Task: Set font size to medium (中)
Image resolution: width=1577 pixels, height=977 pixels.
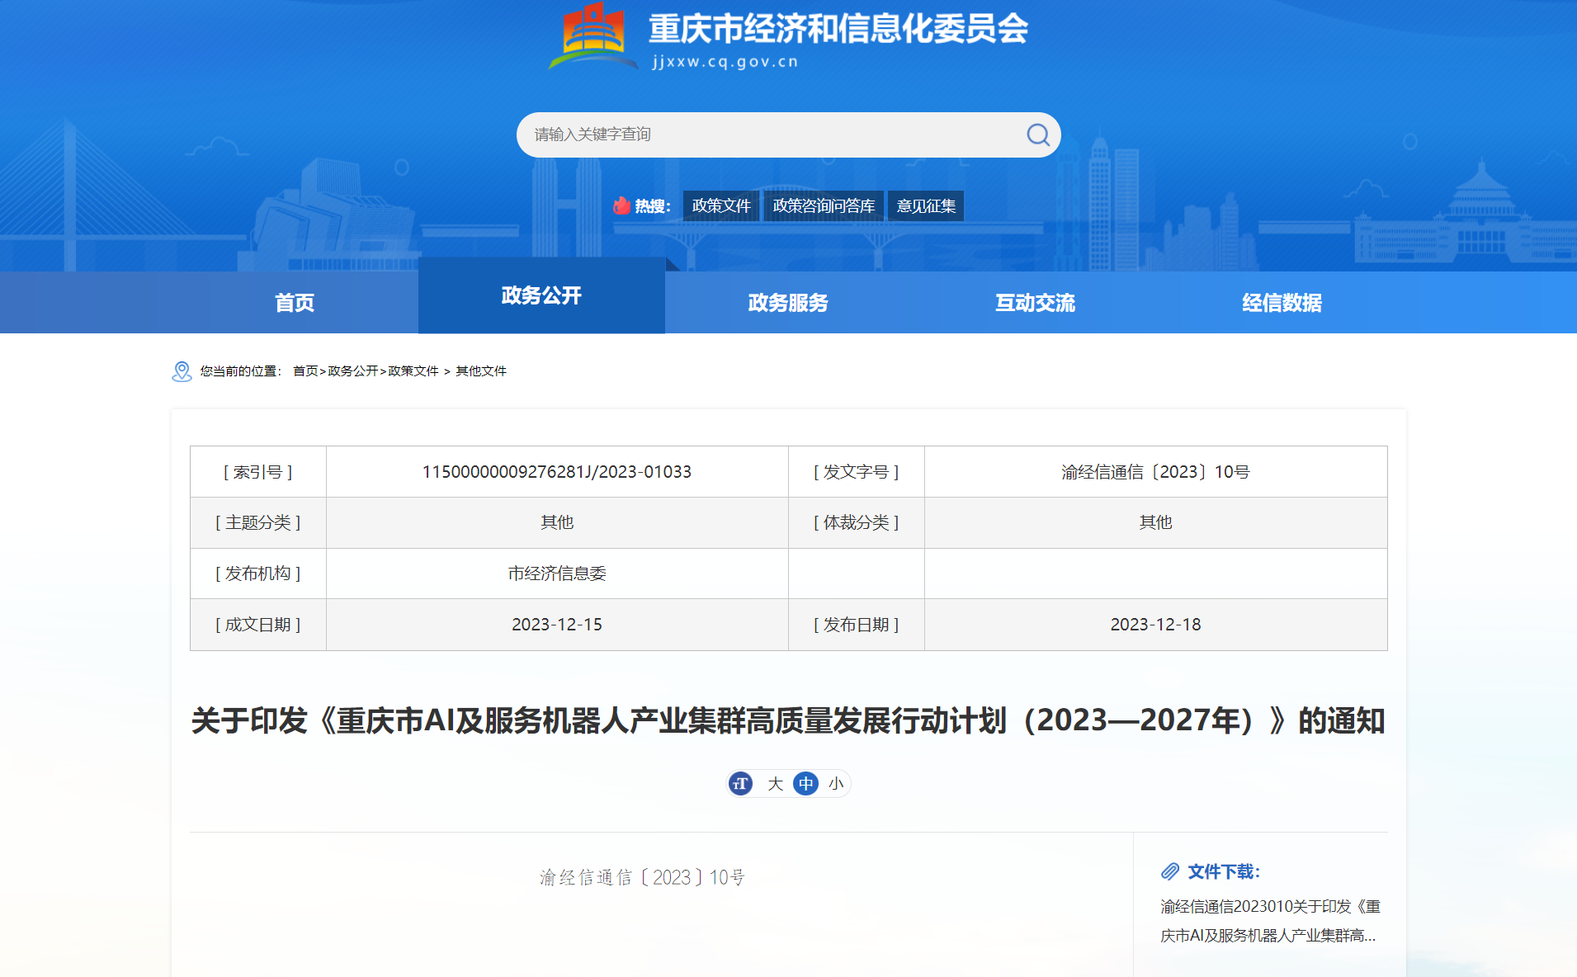Action: click(x=805, y=784)
